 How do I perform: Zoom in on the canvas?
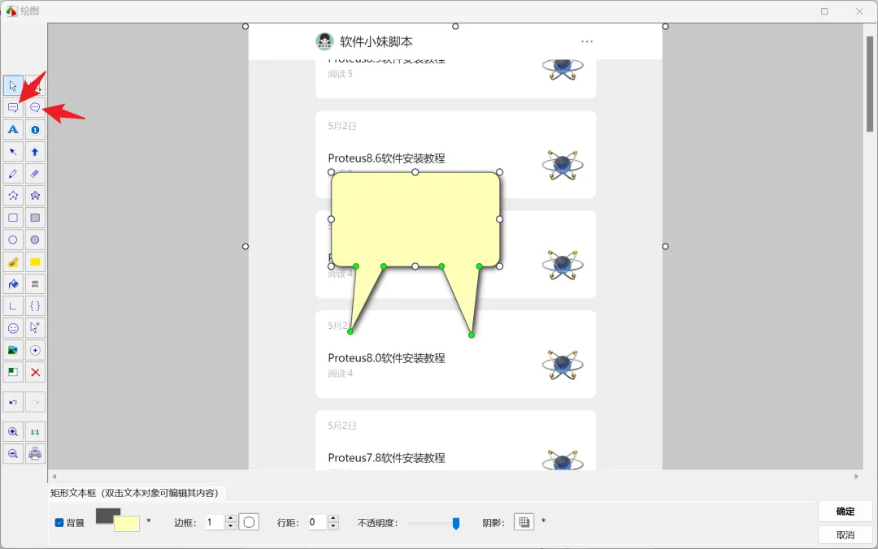tap(13, 432)
